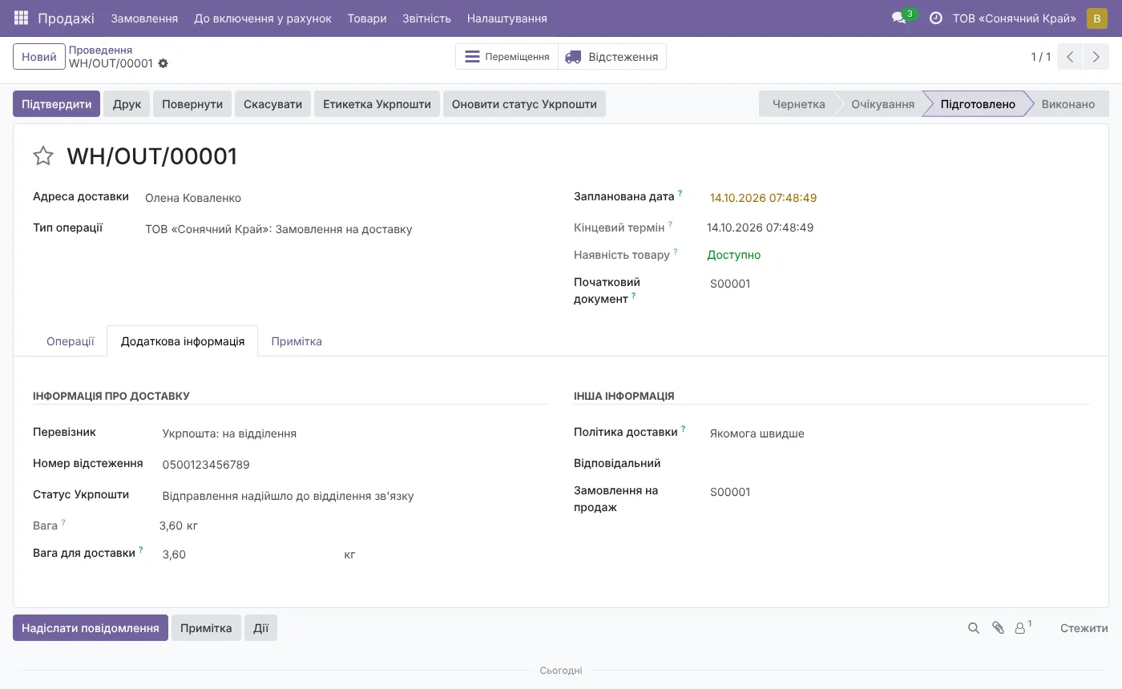1122x689 pixels.
Task: Open the Налаштування menu
Action: (507, 18)
